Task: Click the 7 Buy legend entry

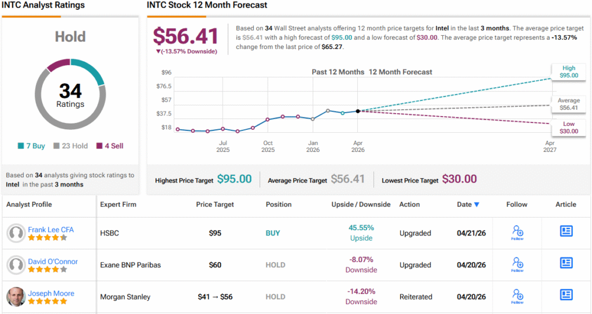Action: tap(31, 146)
